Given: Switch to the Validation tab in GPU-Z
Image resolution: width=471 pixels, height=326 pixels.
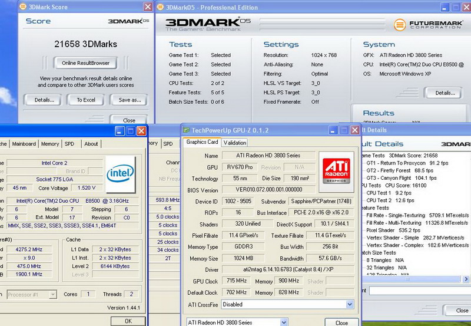Looking at the screenshot, I should 235,143.
